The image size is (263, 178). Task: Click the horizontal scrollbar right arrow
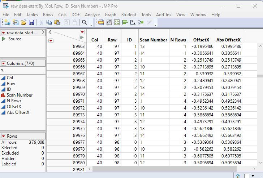click(254, 169)
